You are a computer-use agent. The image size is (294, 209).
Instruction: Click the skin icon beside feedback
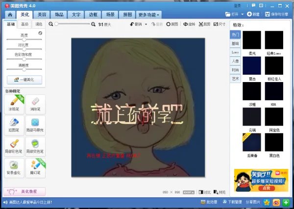pyautogui.click(x=261, y=5)
